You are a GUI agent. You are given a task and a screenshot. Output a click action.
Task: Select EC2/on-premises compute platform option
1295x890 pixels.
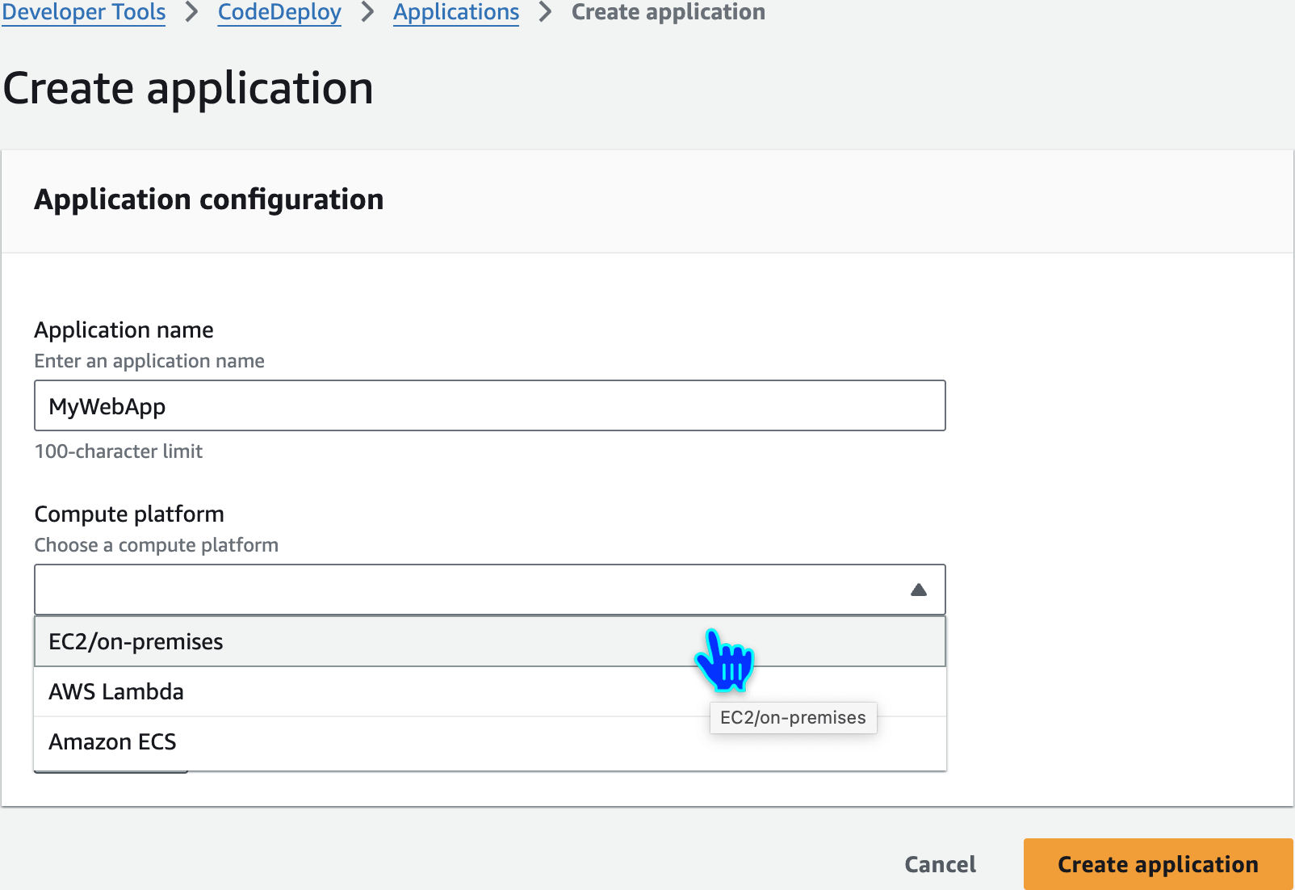[490, 641]
